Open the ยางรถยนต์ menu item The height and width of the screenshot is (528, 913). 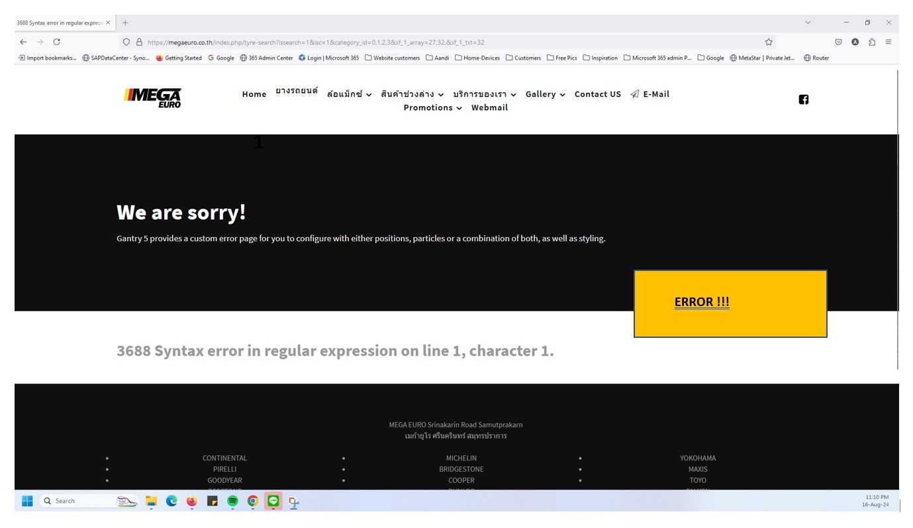(x=297, y=91)
